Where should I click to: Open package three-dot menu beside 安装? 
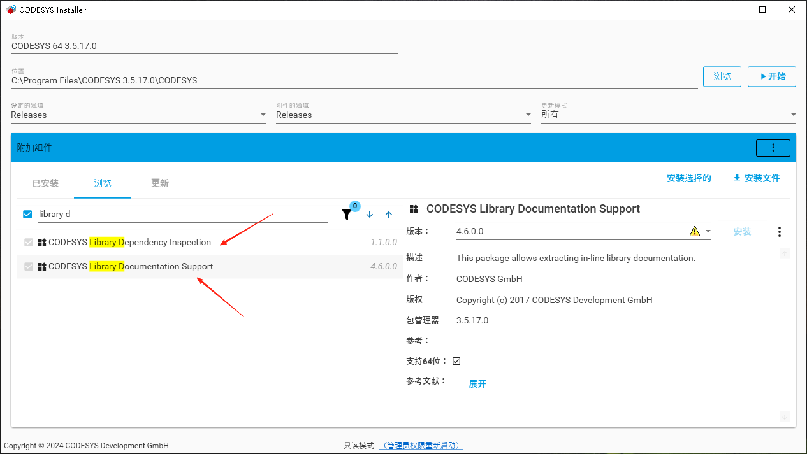pos(779,232)
